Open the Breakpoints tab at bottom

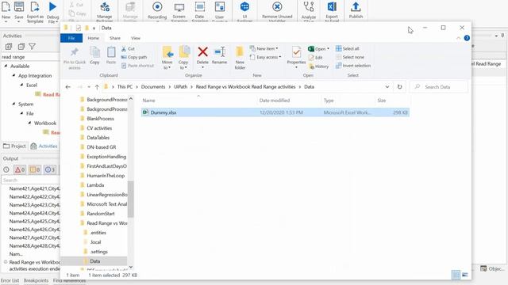pos(36,281)
